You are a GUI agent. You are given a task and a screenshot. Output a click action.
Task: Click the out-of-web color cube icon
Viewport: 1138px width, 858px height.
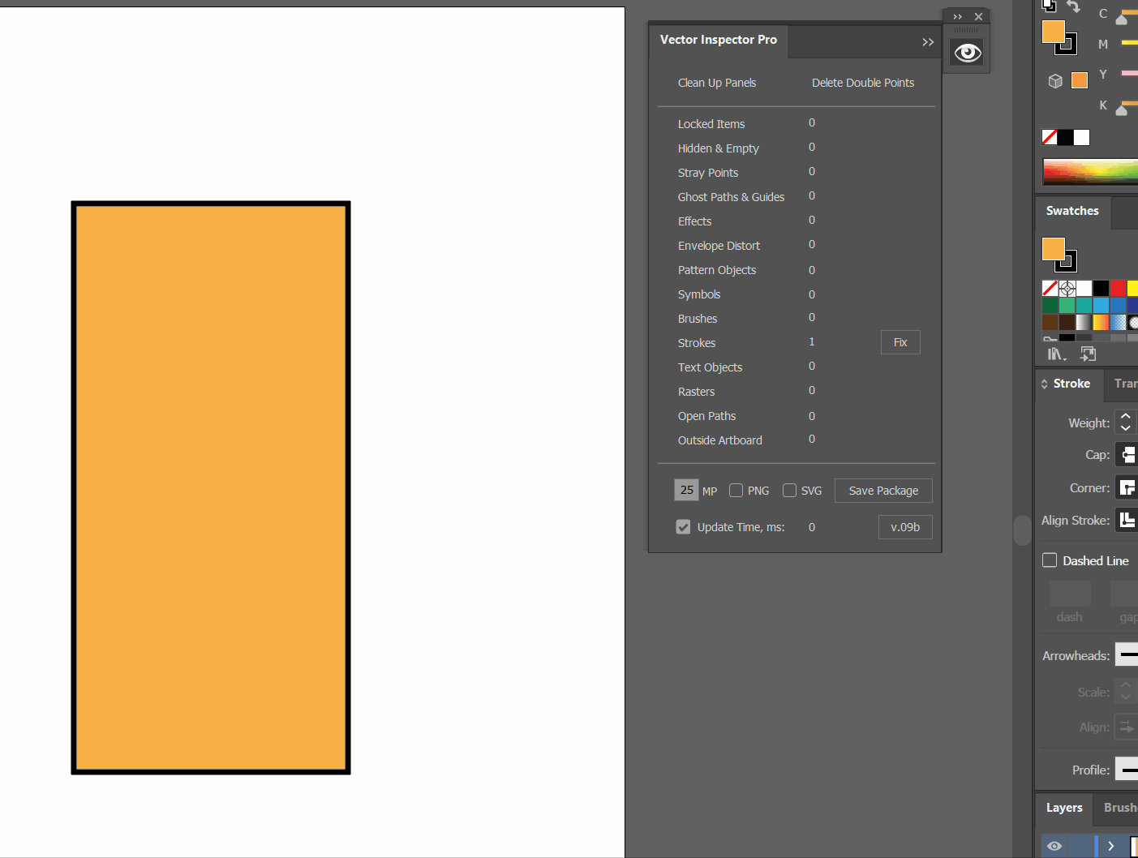pyautogui.click(x=1055, y=81)
